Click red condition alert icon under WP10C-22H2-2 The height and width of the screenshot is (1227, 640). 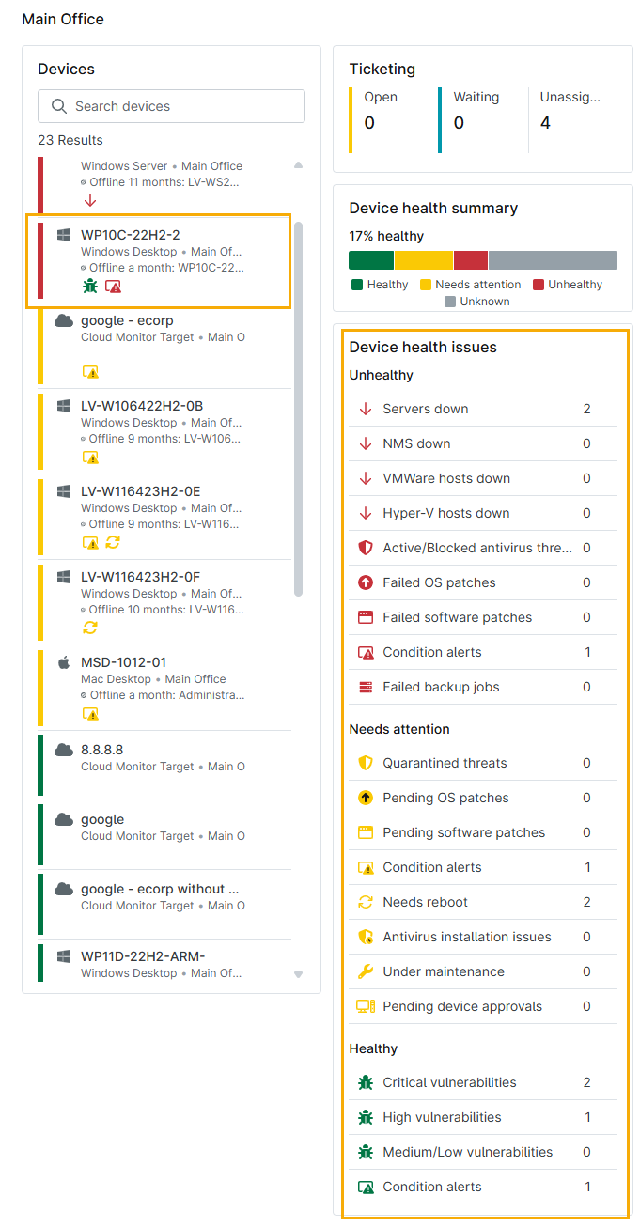tap(113, 287)
